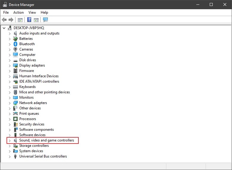Select the Processors label

tap(28, 119)
